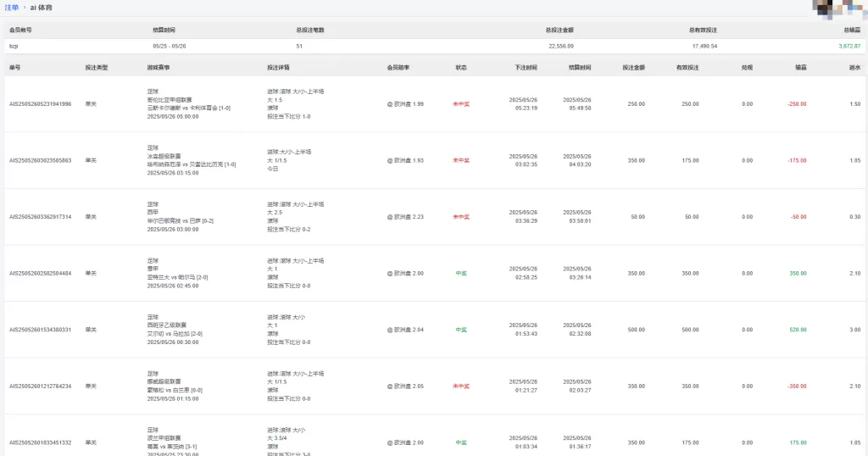Click odds value 欧洲盘 2.23
The height and width of the screenshot is (456, 868).
point(406,217)
